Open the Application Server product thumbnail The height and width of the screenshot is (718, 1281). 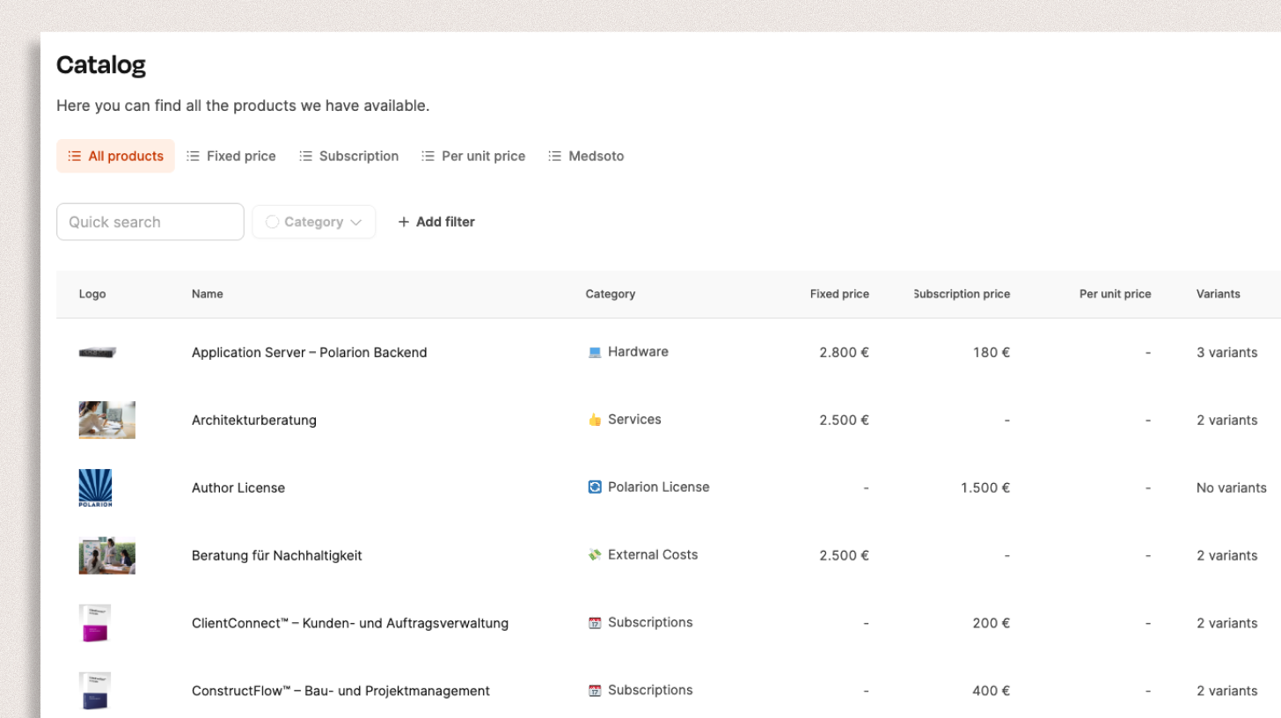98,352
